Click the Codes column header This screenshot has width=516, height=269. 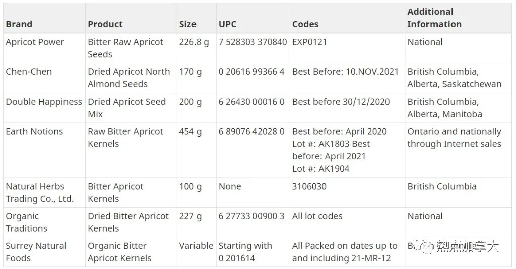point(347,18)
